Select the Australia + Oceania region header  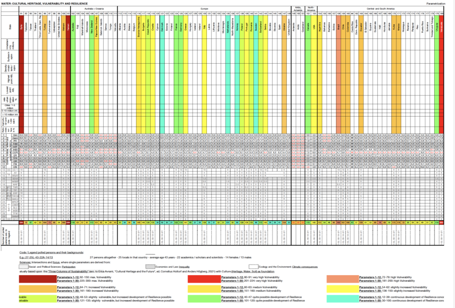(94, 9)
